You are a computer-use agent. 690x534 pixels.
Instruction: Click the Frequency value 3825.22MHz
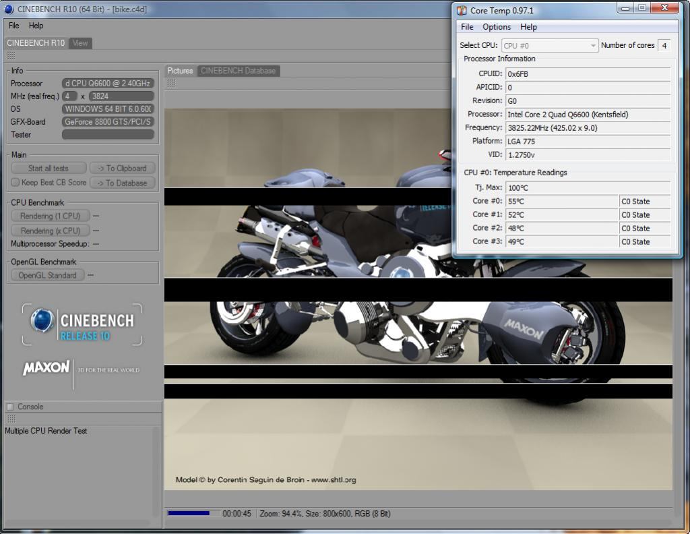(588, 127)
